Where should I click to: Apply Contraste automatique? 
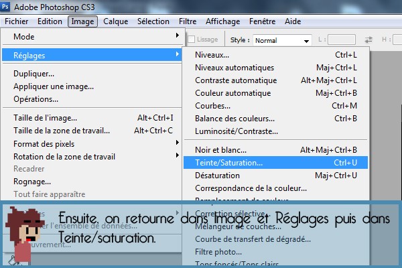(x=275, y=80)
